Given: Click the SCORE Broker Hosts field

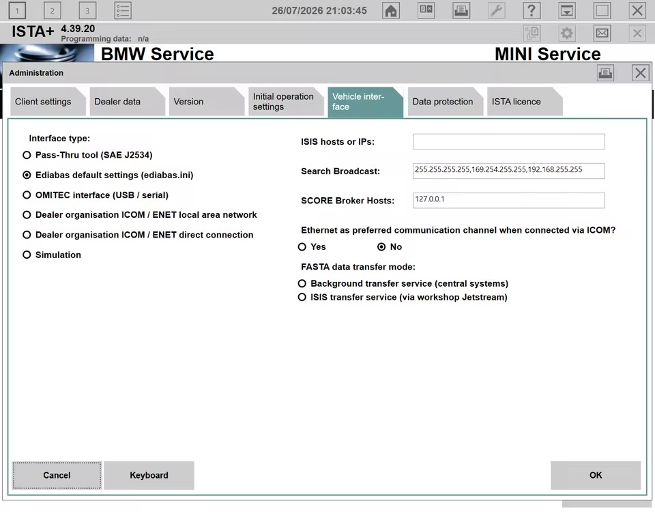Looking at the screenshot, I should [x=509, y=200].
